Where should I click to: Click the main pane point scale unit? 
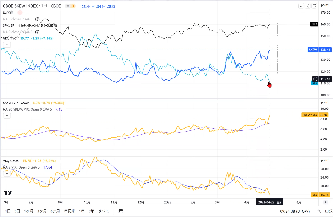[325, 5]
